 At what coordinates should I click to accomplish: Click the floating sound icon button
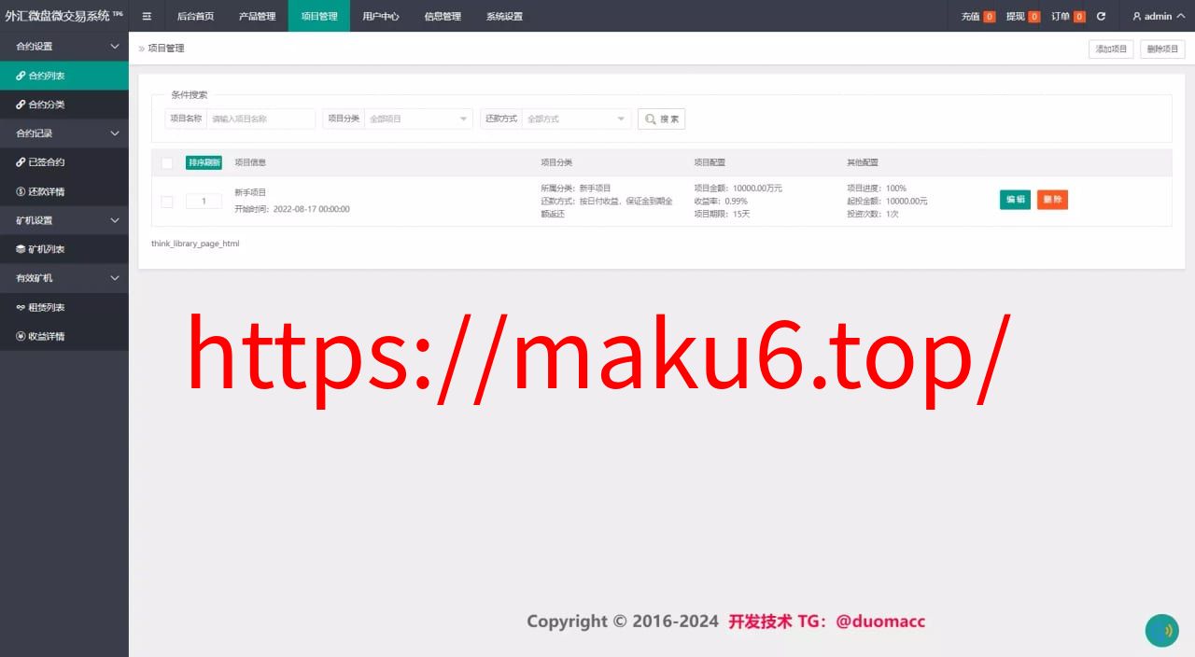1162,631
